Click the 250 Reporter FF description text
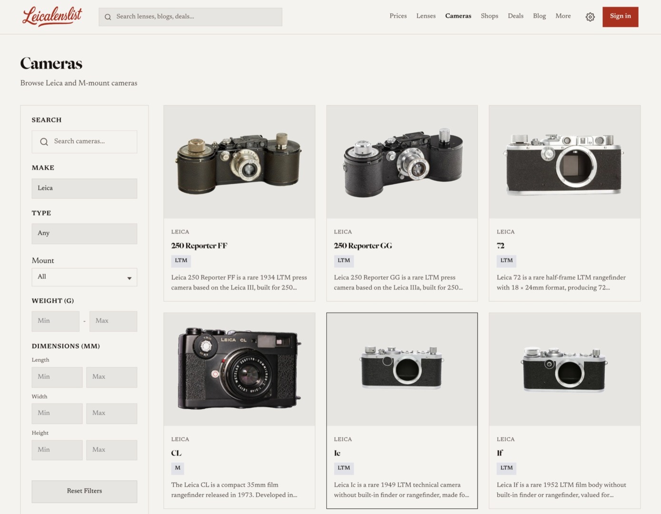The height and width of the screenshot is (514, 661). click(239, 283)
